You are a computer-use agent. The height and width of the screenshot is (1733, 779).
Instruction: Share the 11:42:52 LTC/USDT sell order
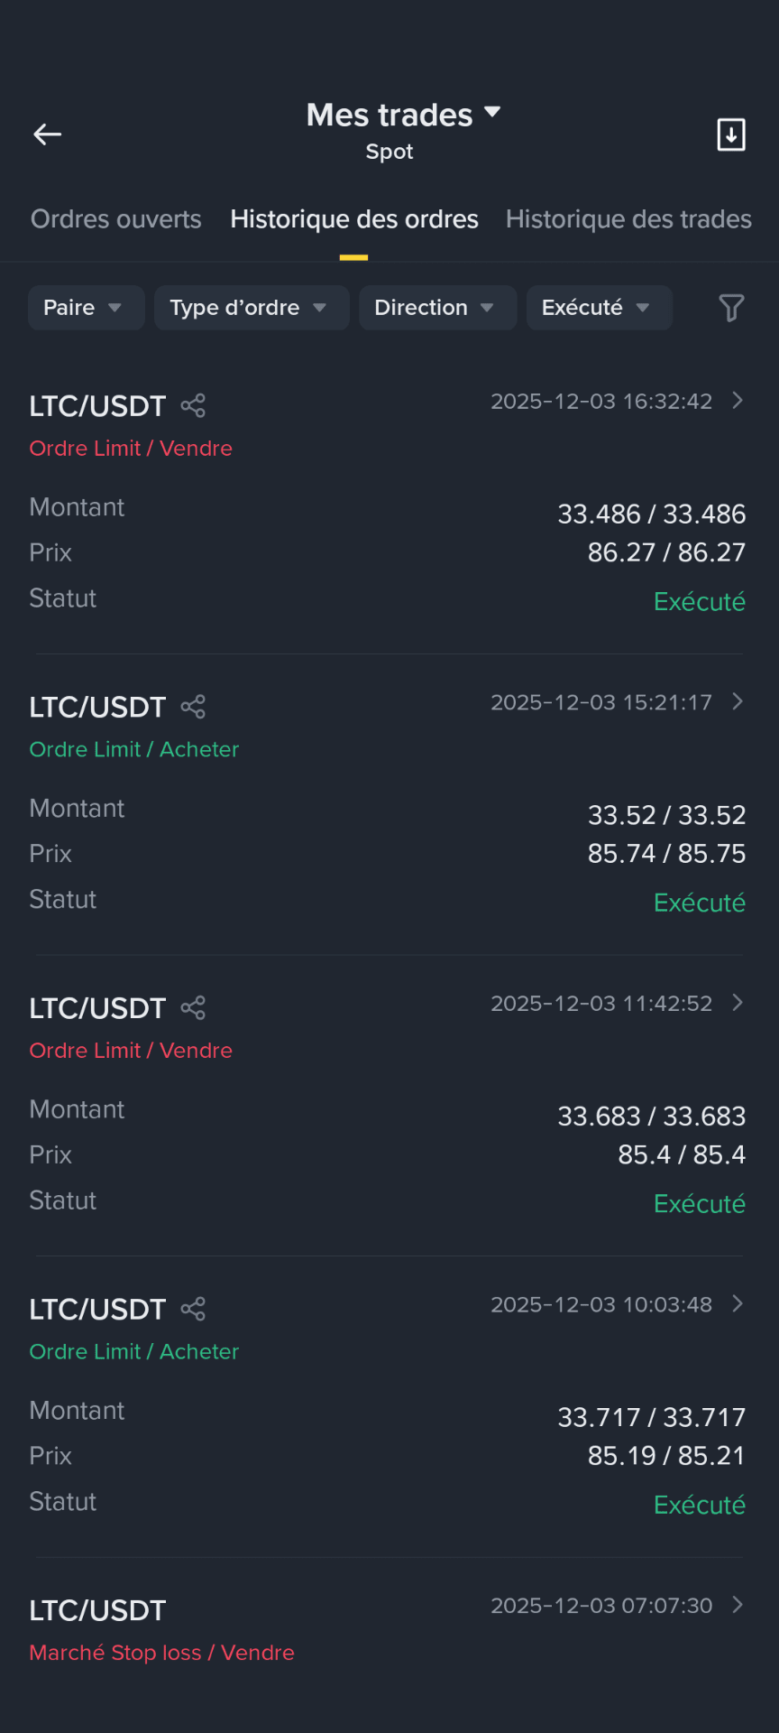[x=193, y=1008]
